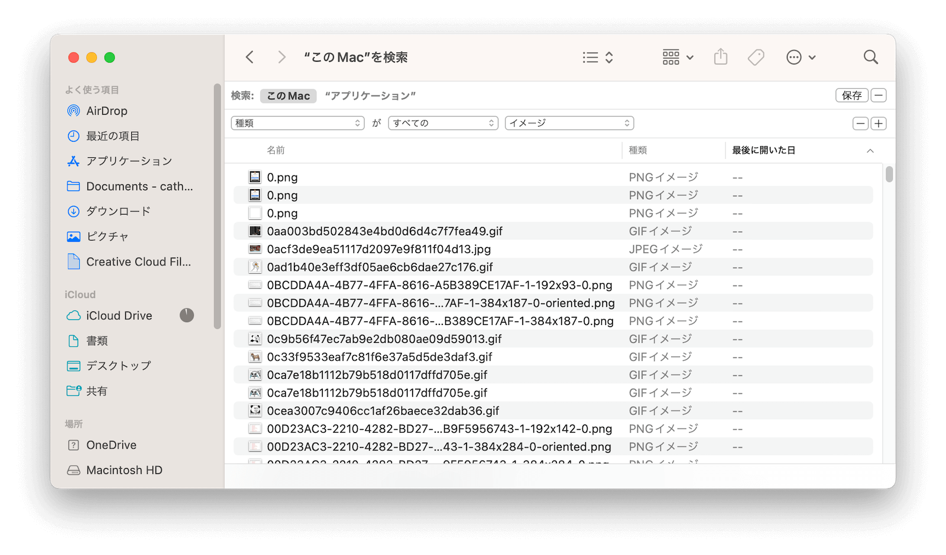Open the イメージ type dropdown
Screen dimensions: 946x555
(569, 123)
